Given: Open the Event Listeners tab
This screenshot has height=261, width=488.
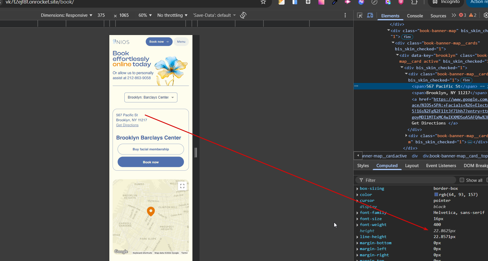Looking at the screenshot, I should (x=441, y=166).
